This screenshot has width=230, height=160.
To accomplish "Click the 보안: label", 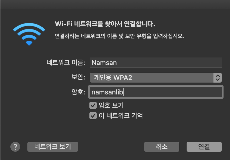I will click(78, 77).
